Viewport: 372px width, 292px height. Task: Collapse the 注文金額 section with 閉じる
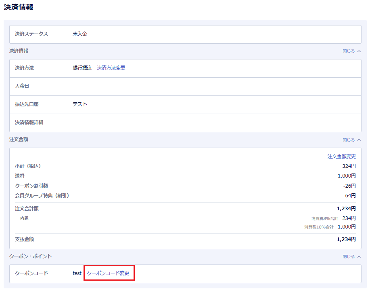pyautogui.click(x=351, y=140)
